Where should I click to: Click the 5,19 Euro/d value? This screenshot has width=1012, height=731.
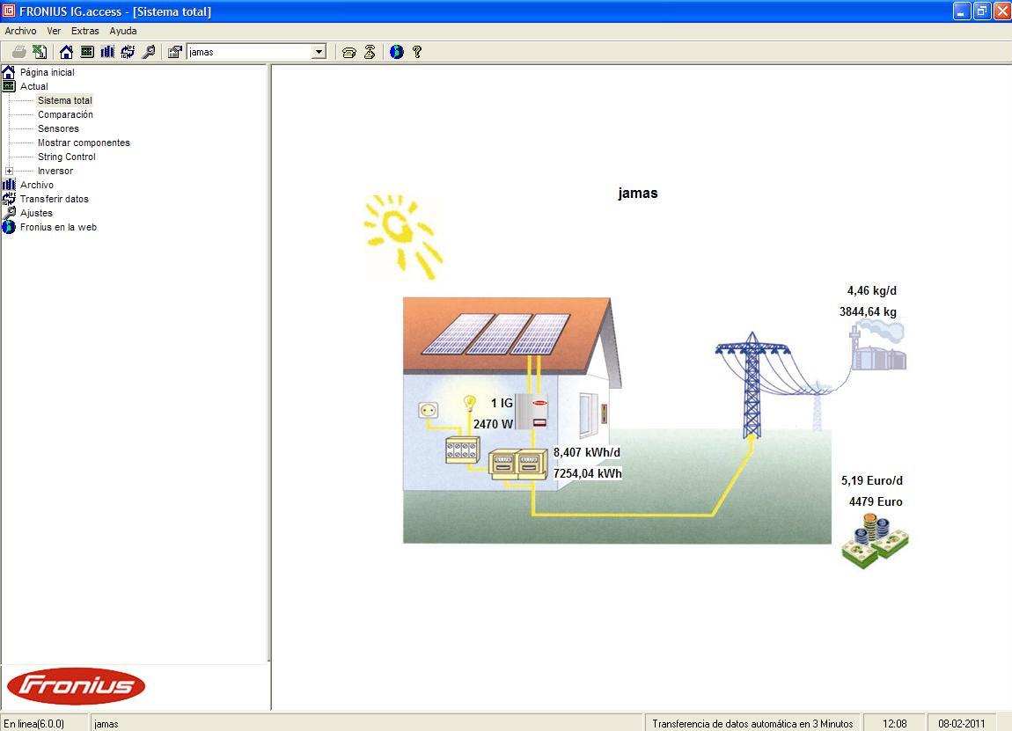click(x=872, y=480)
